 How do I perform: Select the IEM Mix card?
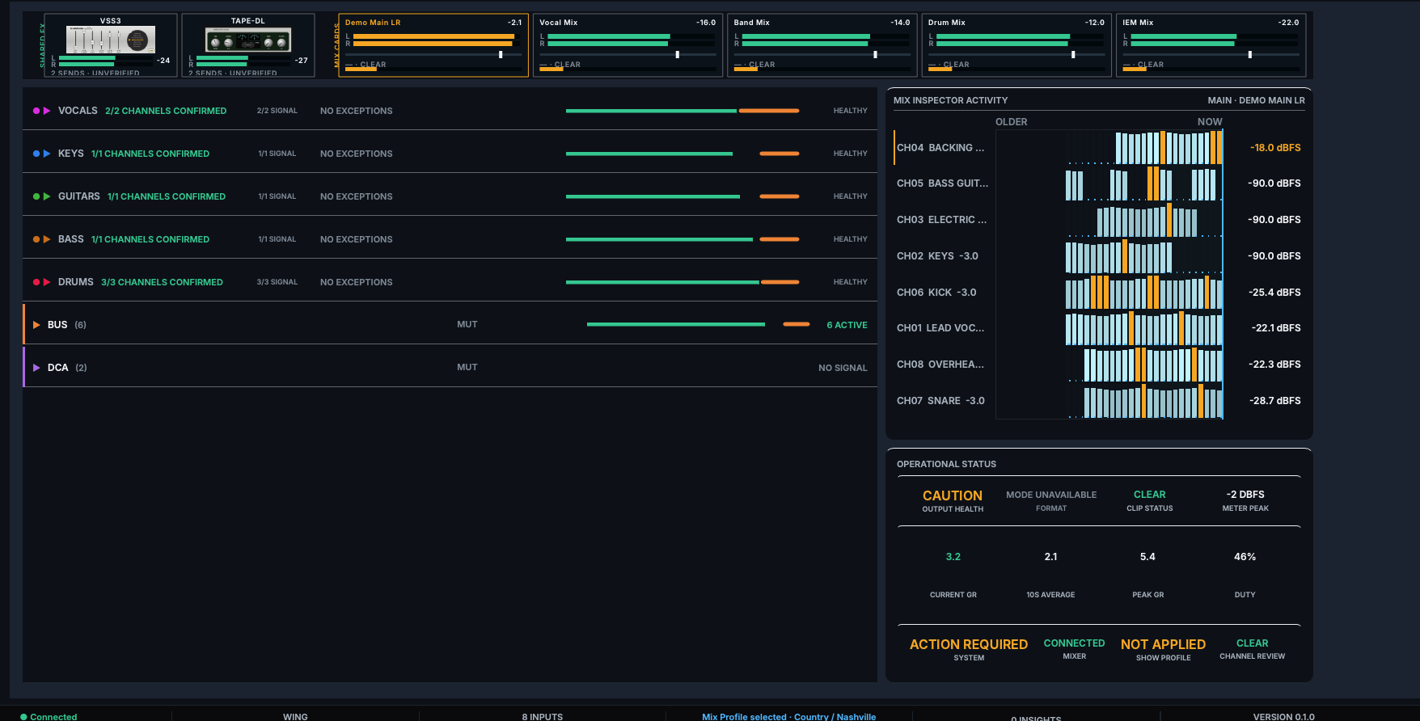[x=1211, y=45]
